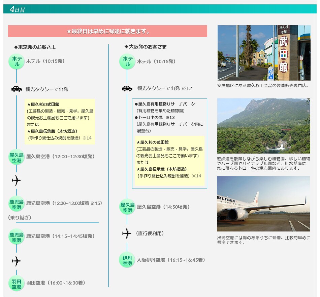Screen dimensions: 320x297
Task: Open the 武田館 storefront photo
Action: click(264, 53)
